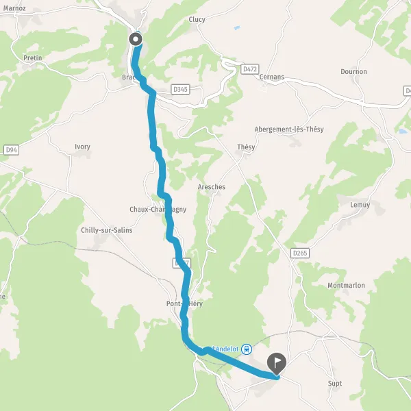The width and height of the screenshot is (411, 411).
Task: Click the D345 road shield
Action: pyautogui.click(x=180, y=89)
